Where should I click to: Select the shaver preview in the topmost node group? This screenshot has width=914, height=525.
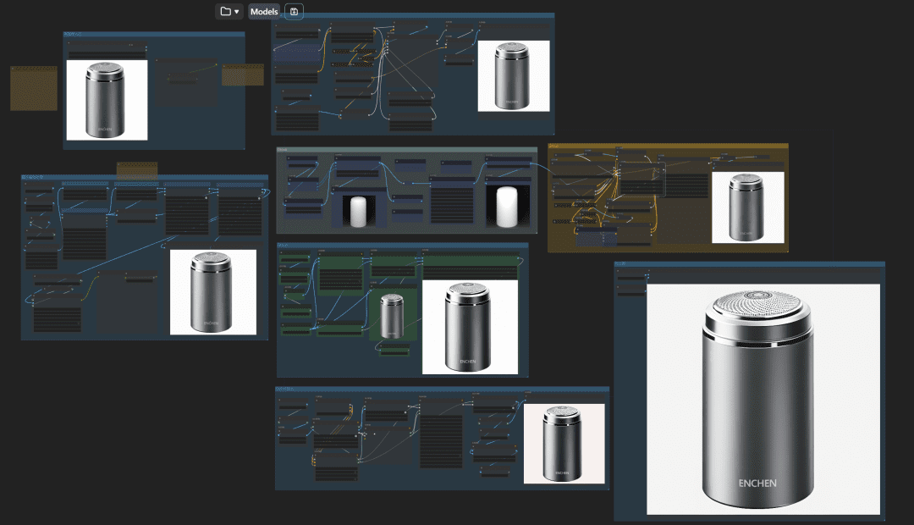tap(514, 76)
